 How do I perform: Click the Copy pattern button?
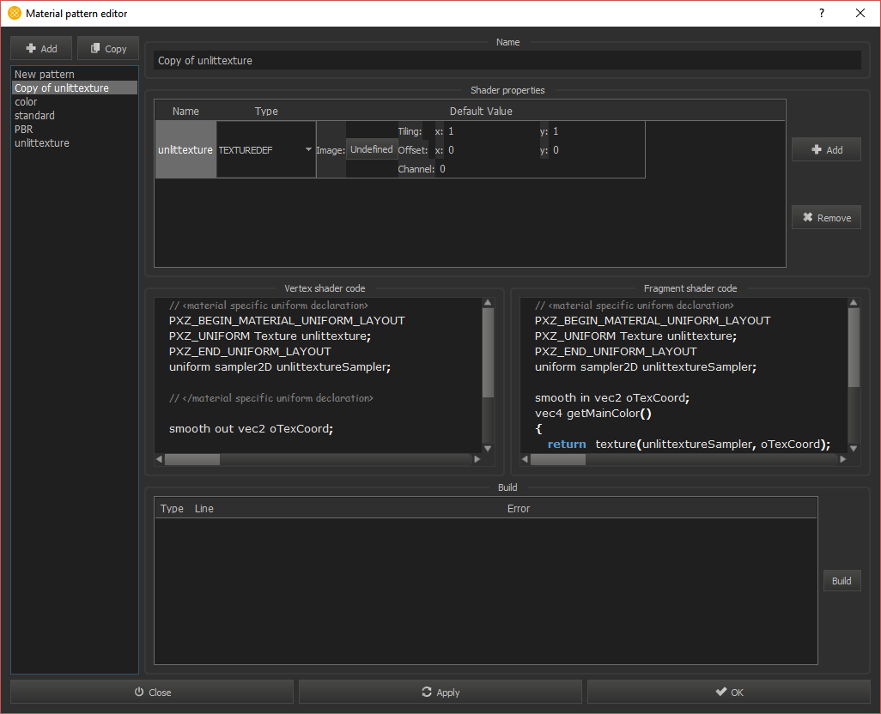coord(108,49)
